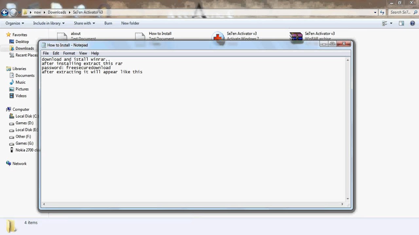Open Notepad's File menu
Viewport: 419px width, 235px height.
point(46,53)
